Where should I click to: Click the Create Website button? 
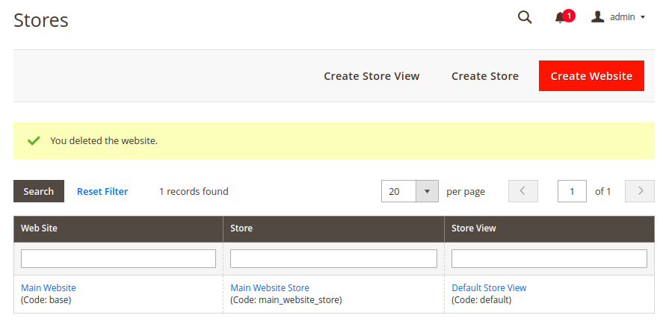click(x=591, y=75)
